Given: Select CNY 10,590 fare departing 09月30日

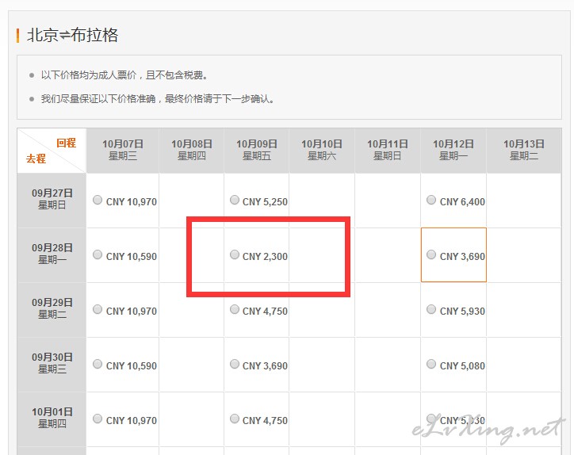Looking at the screenshot, I should coord(98,365).
